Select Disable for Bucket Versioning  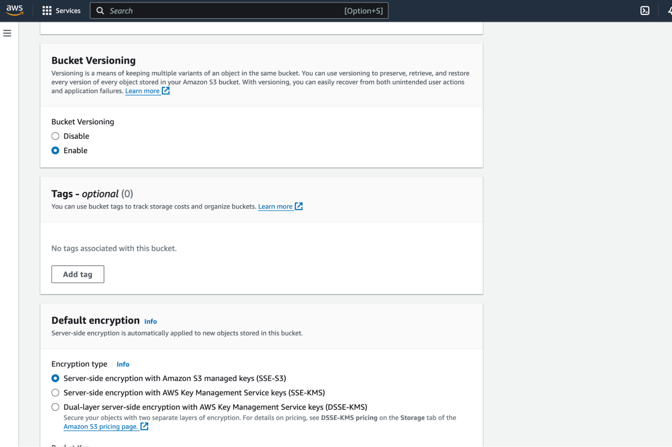[55, 136]
